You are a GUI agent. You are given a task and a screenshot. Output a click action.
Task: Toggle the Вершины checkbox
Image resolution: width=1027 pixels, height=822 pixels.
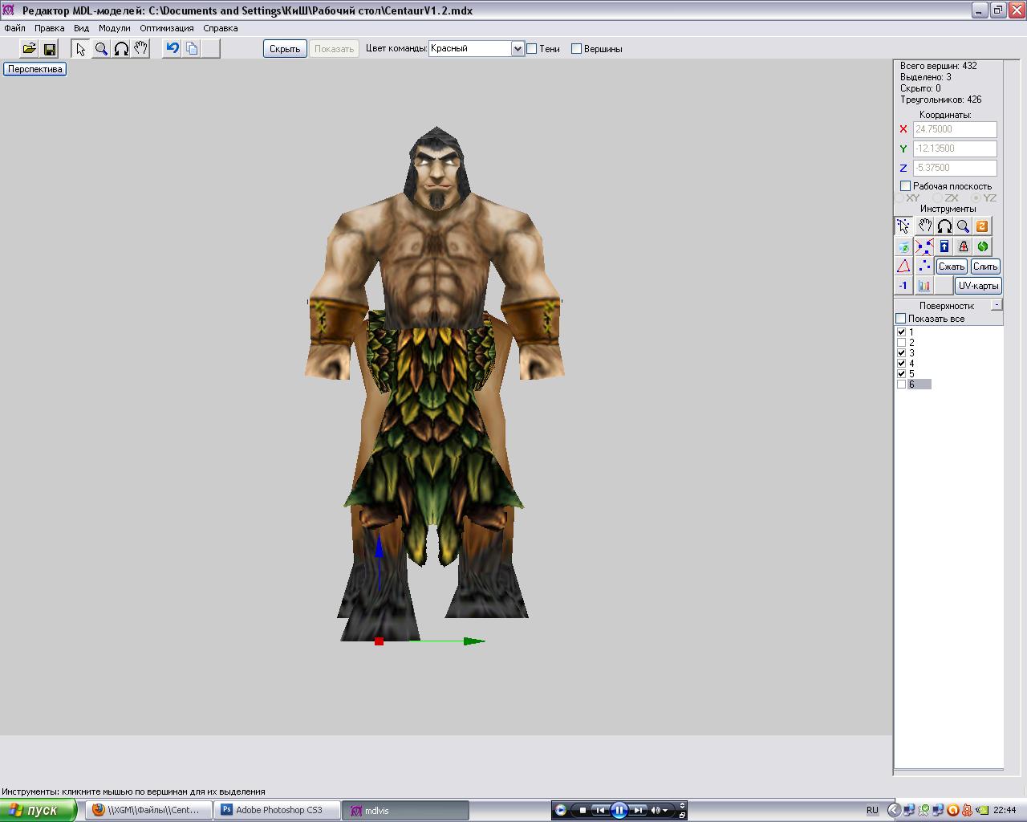[576, 49]
